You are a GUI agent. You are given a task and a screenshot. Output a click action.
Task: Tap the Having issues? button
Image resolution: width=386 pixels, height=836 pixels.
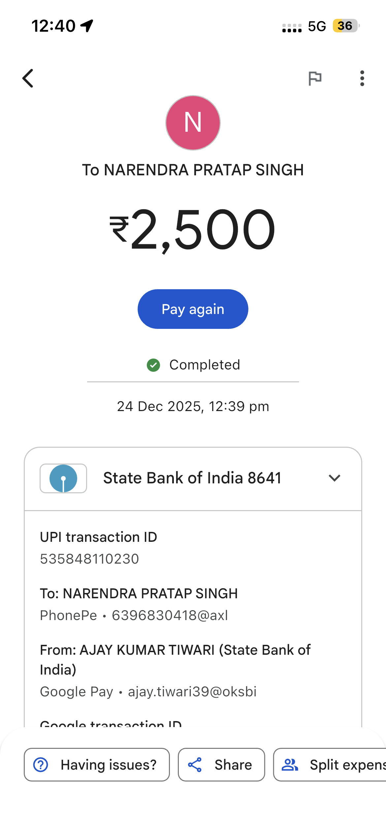pos(97,765)
